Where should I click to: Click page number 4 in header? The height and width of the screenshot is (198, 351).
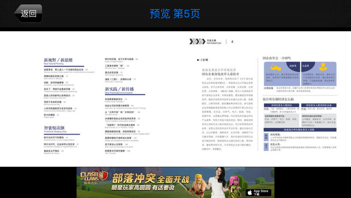tap(232, 42)
